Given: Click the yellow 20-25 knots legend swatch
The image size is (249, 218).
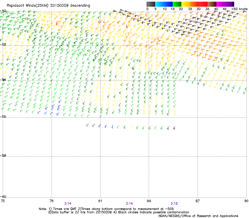Looking at the screenshot, I should [x=186, y=4].
